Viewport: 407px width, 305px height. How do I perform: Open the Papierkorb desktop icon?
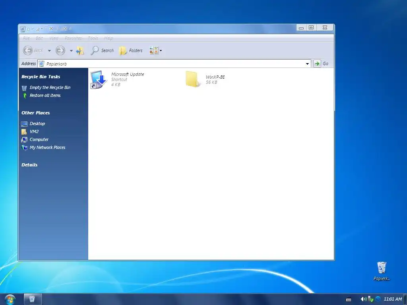pos(382,271)
